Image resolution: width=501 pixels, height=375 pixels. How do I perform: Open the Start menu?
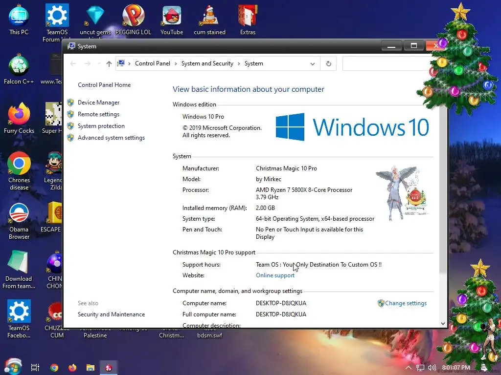(13, 367)
